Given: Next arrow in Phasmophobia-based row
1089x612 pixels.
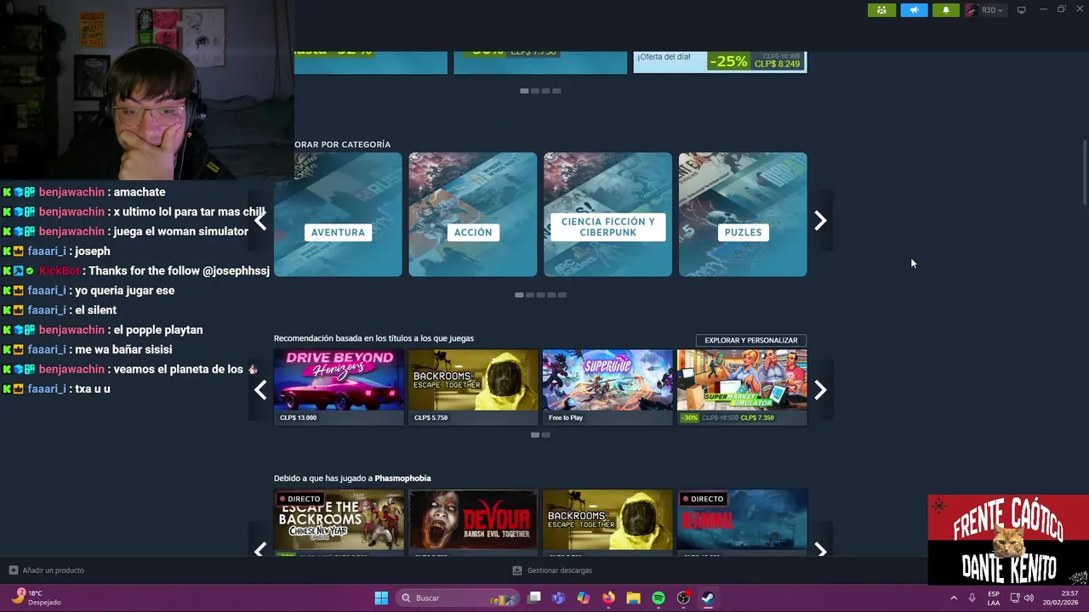Looking at the screenshot, I should click(820, 550).
